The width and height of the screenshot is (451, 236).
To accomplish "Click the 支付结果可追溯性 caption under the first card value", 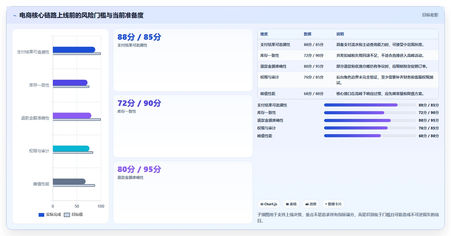I will 132,45.
